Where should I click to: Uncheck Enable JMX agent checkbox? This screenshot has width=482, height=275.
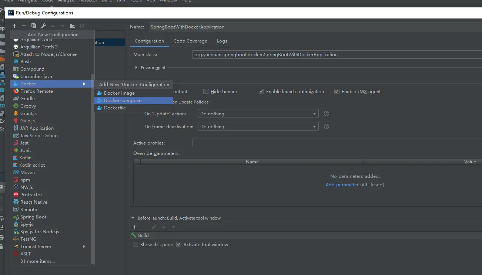pos(337,91)
